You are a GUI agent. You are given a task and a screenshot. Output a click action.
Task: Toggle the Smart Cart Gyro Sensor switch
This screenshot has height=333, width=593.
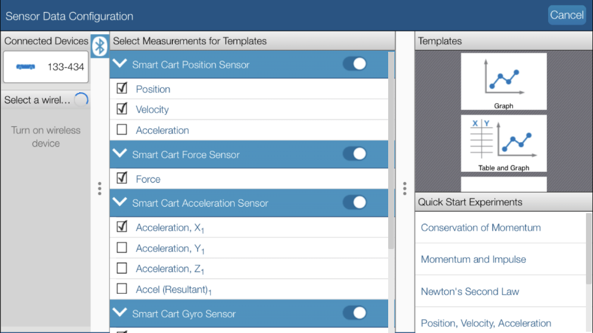click(355, 313)
